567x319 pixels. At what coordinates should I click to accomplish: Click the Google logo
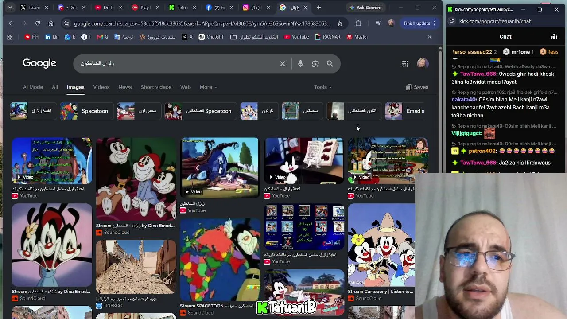39,63
